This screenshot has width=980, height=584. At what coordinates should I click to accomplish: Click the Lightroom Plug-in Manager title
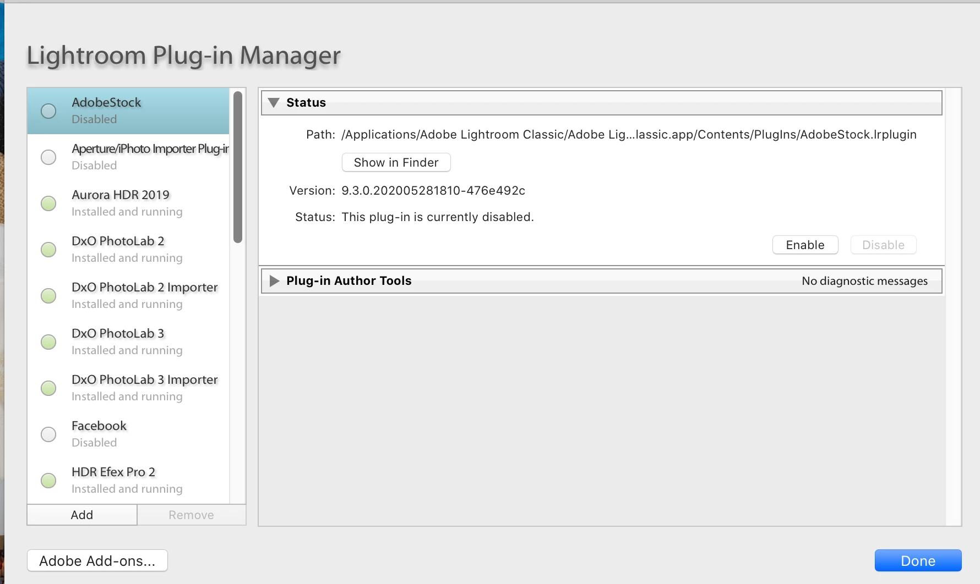coord(184,56)
